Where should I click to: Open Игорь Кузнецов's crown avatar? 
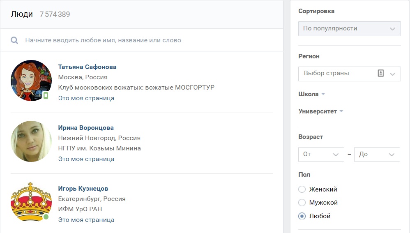tap(31, 202)
